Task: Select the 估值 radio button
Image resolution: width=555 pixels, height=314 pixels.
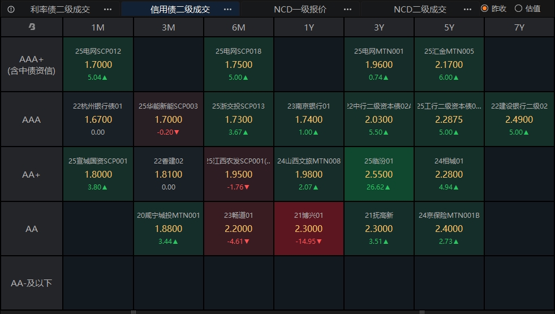Action: [518, 8]
